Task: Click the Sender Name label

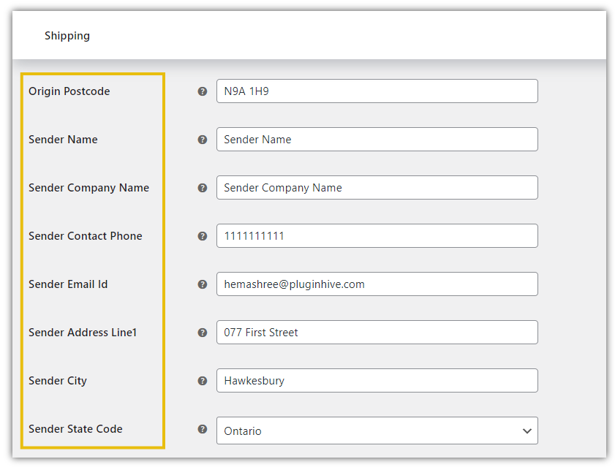Action: [63, 140]
